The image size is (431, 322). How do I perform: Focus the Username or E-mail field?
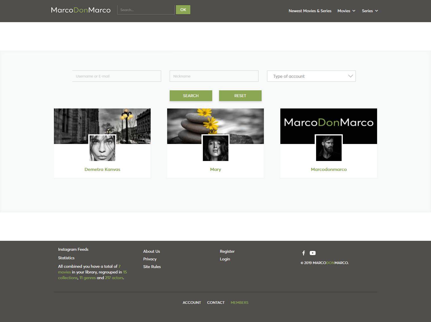117,76
